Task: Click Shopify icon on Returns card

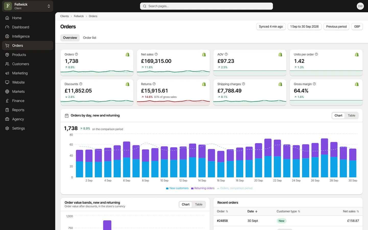Action: pyautogui.click(x=204, y=84)
